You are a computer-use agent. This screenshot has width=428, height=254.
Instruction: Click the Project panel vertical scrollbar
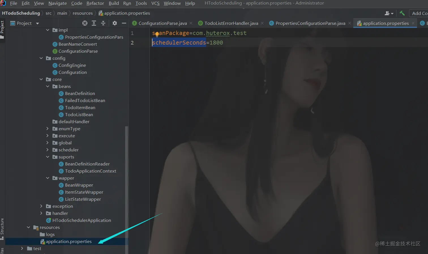coord(127,190)
